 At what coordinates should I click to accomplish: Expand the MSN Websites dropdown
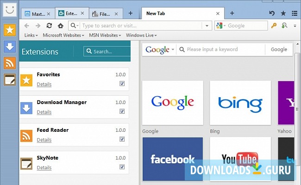tap(105, 35)
